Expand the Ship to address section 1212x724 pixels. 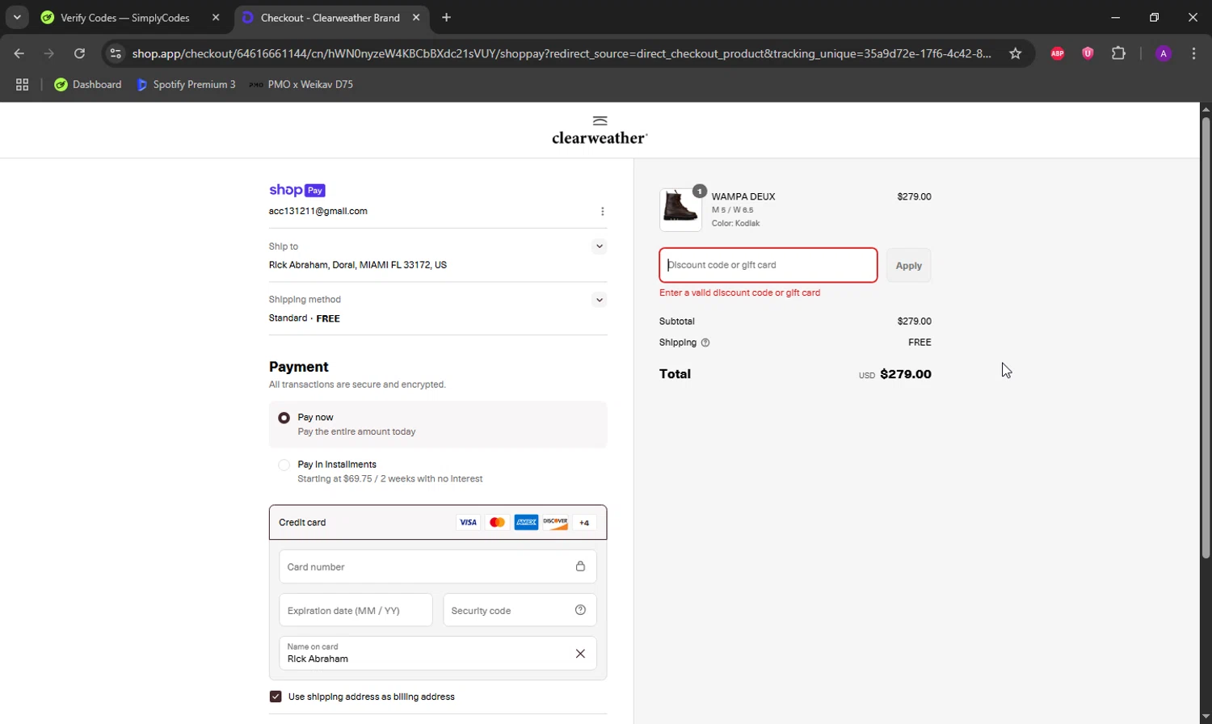pos(599,246)
